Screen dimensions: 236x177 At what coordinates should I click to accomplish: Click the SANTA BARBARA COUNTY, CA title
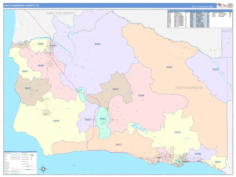21,6
